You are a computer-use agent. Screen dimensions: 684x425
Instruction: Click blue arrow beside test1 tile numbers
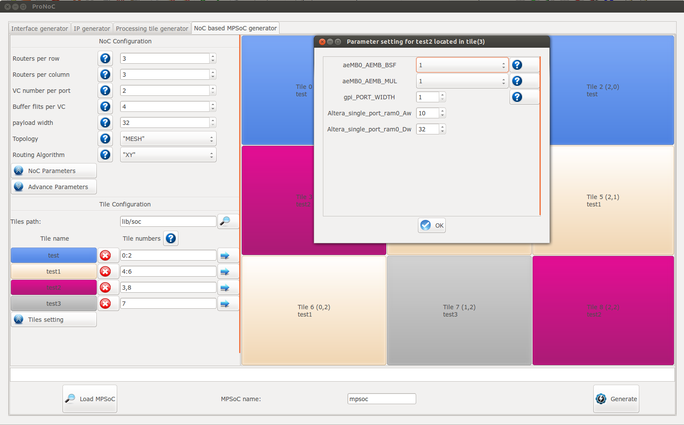(x=225, y=271)
